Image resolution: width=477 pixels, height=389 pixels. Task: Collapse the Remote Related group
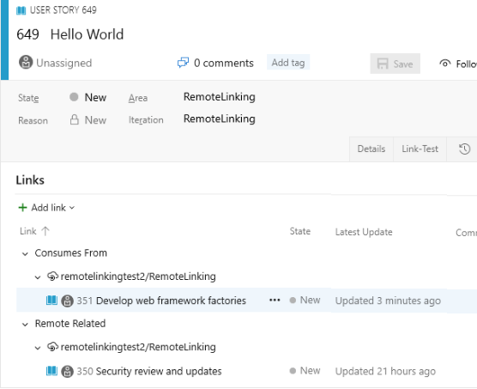click(25, 325)
